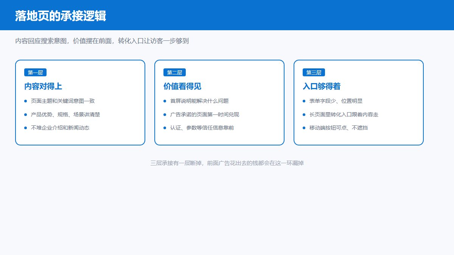Image resolution: width=454 pixels, height=255 pixels.
Task: Select the footer note starting with 三层承接有一层断掉
Action: point(227,163)
